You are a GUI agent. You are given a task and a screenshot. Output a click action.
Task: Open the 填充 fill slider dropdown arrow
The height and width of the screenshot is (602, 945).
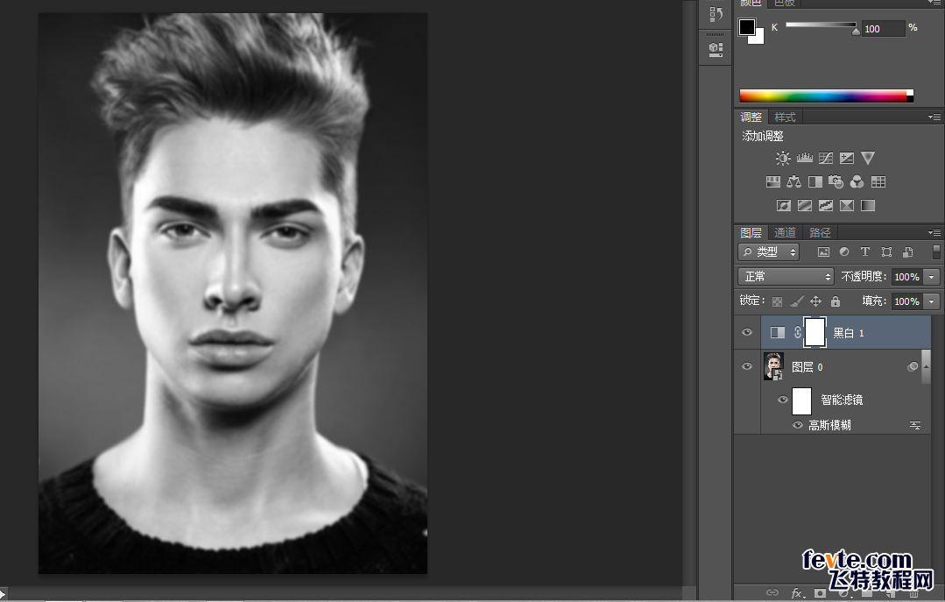tap(932, 301)
